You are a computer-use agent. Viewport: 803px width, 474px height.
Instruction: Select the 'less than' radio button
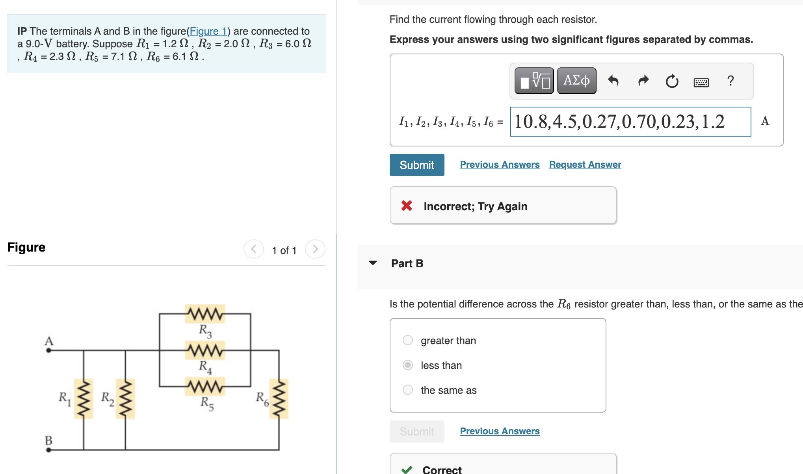tap(407, 365)
